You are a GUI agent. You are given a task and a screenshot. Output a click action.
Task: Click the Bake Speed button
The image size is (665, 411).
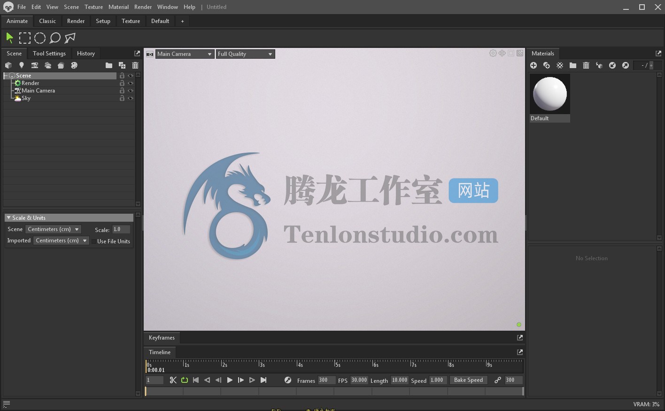pyautogui.click(x=468, y=380)
